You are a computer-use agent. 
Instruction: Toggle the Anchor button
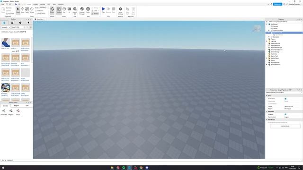pyautogui.click(x=95, y=14)
